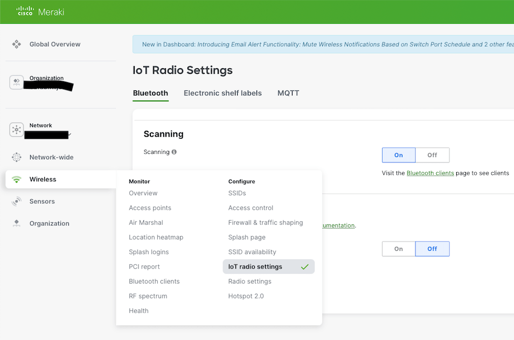Image resolution: width=514 pixels, height=340 pixels.
Task: Set the lower toggle to Off
Action: [432, 249]
